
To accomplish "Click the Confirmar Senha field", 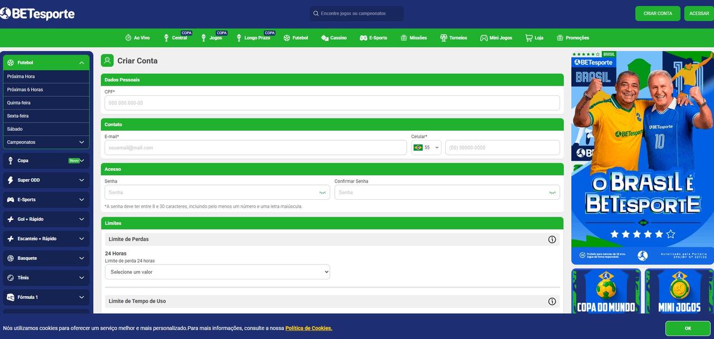I will (447, 193).
